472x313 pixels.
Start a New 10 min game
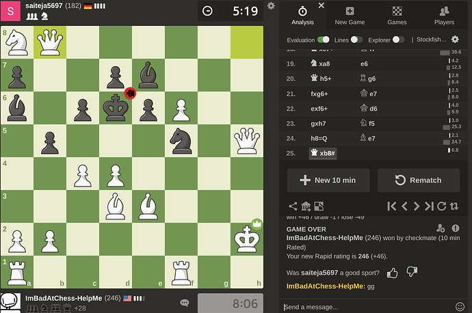click(x=328, y=180)
